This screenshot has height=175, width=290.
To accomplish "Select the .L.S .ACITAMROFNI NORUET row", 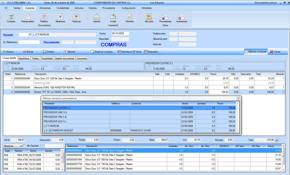I will [x=139, y=130].
